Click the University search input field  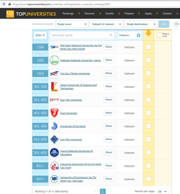click(80, 35)
